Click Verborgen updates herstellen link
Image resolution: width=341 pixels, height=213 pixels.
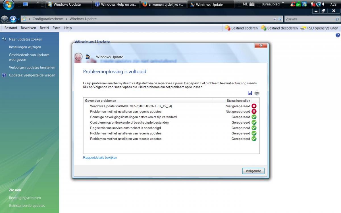(x=32, y=68)
